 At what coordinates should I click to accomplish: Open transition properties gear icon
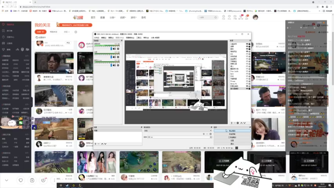(x=210, y=134)
